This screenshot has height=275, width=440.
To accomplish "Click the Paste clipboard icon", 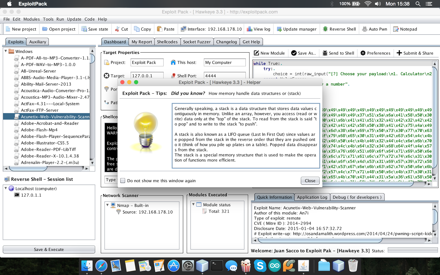I will tap(159, 29).
